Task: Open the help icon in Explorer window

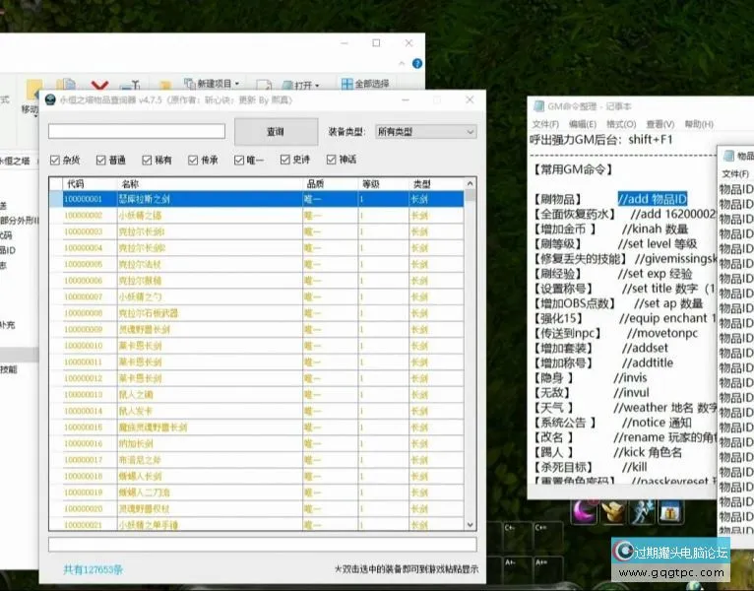Action: pyautogui.click(x=417, y=63)
